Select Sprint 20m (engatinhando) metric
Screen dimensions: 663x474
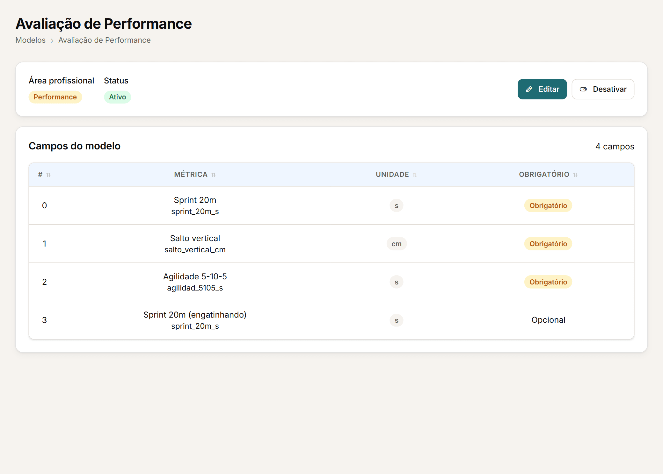pyautogui.click(x=195, y=315)
